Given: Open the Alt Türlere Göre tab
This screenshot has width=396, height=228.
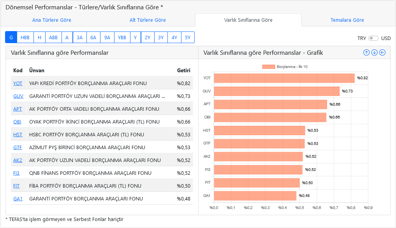Looking at the screenshot, I should [x=148, y=20].
